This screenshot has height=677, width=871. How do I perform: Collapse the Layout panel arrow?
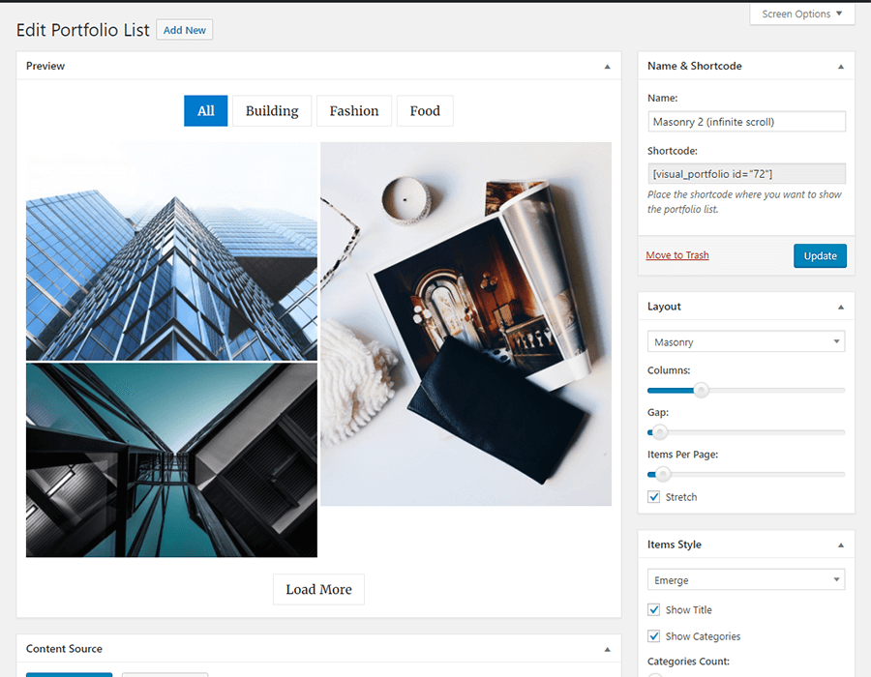coord(840,307)
